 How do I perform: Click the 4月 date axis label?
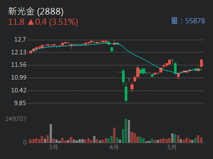click(x=114, y=147)
